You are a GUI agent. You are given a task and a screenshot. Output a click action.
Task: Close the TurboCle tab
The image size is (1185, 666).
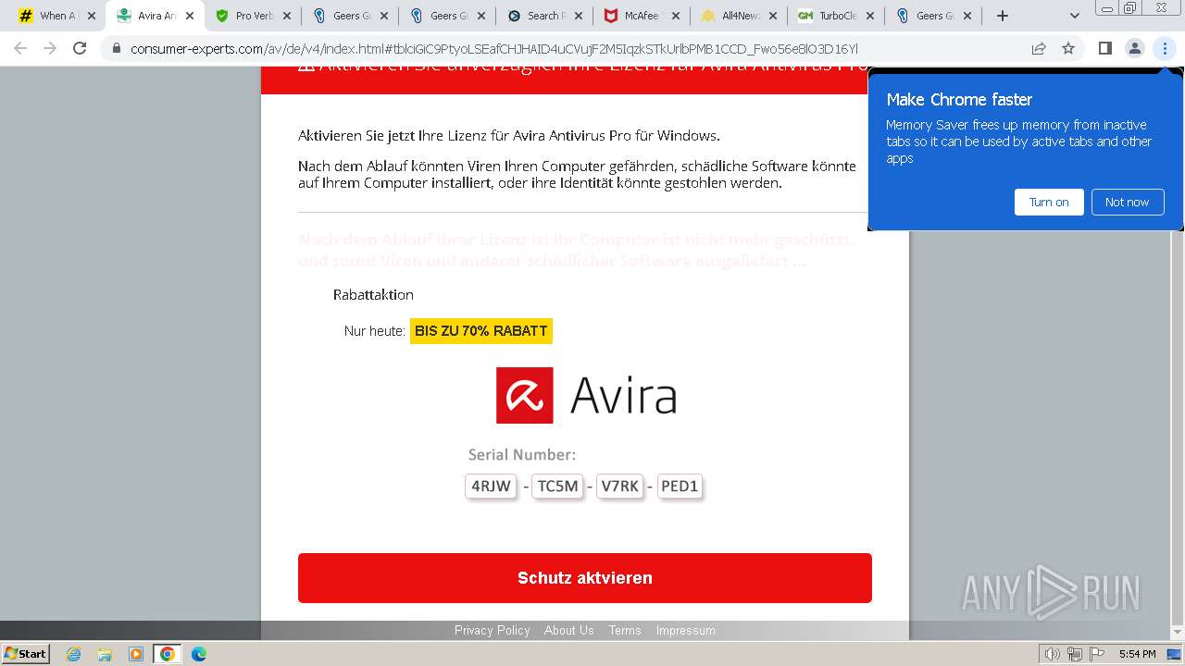869,16
